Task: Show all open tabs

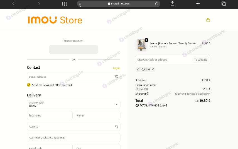Action: [224, 4]
